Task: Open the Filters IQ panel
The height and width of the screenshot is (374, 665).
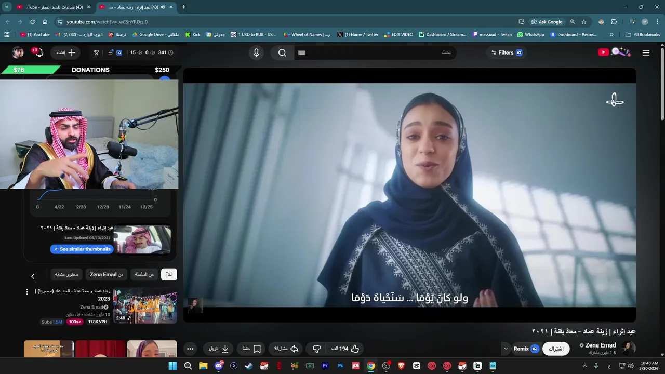Action: pyautogui.click(x=507, y=52)
